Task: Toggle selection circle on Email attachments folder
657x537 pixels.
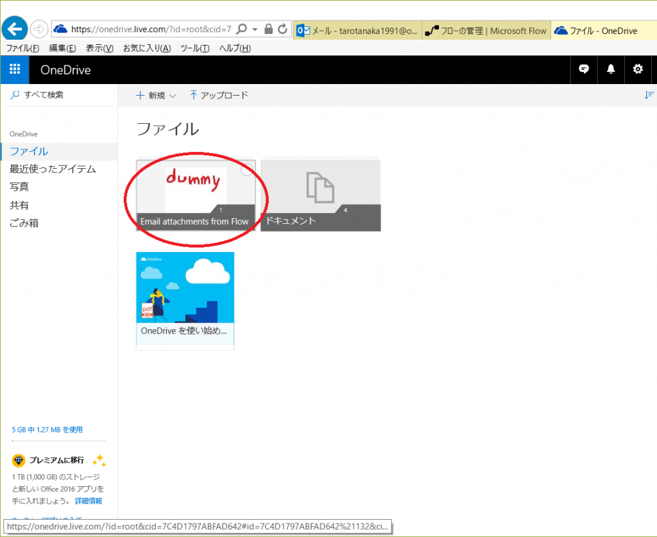Action: point(247,169)
